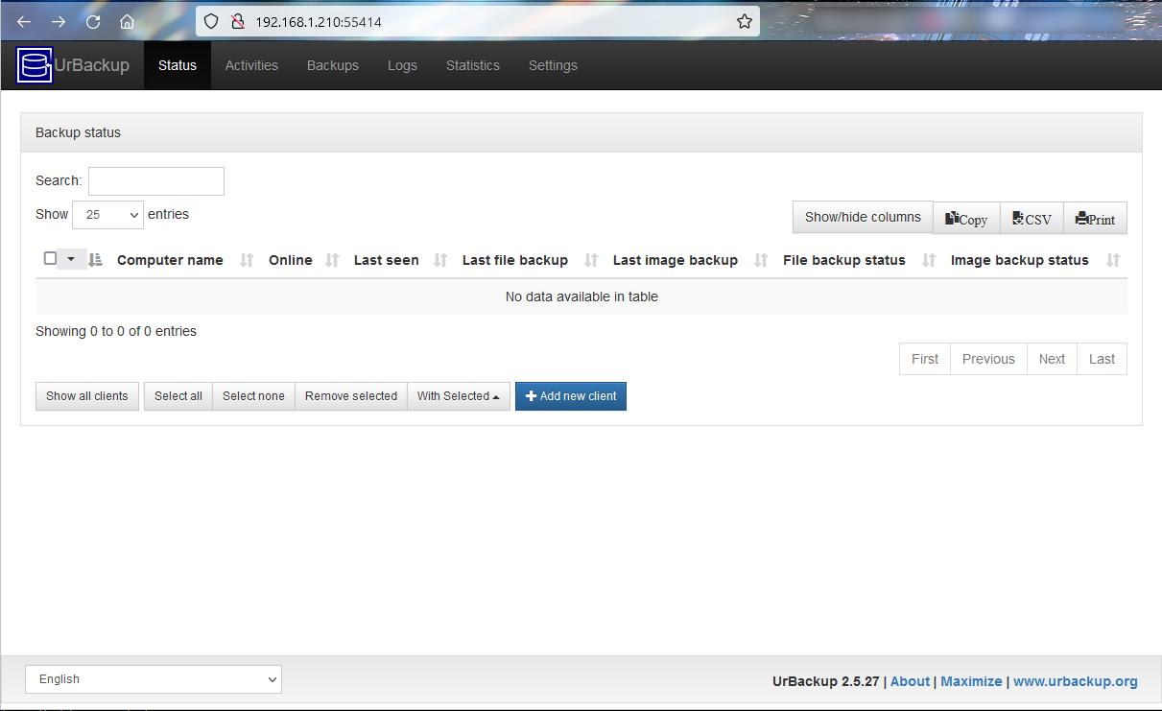Navigate back with browser back arrow

coord(24,22)
